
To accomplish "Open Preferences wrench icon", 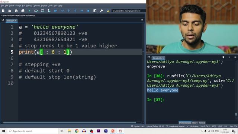I will click(x=102, y=11).
